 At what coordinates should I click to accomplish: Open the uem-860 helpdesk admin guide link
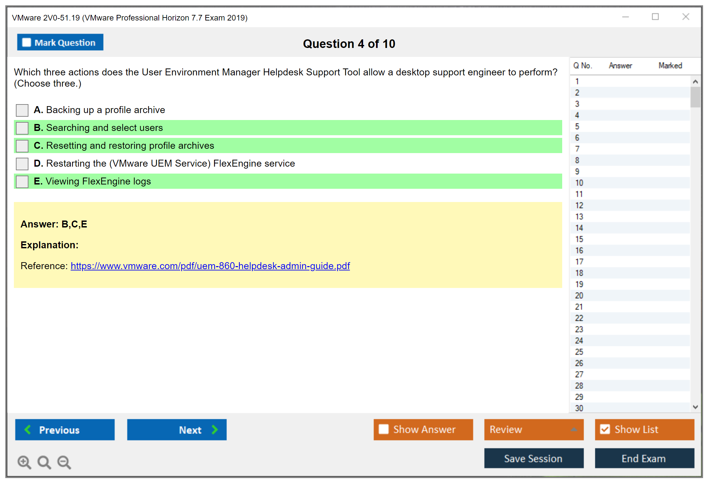pos(210,266)
